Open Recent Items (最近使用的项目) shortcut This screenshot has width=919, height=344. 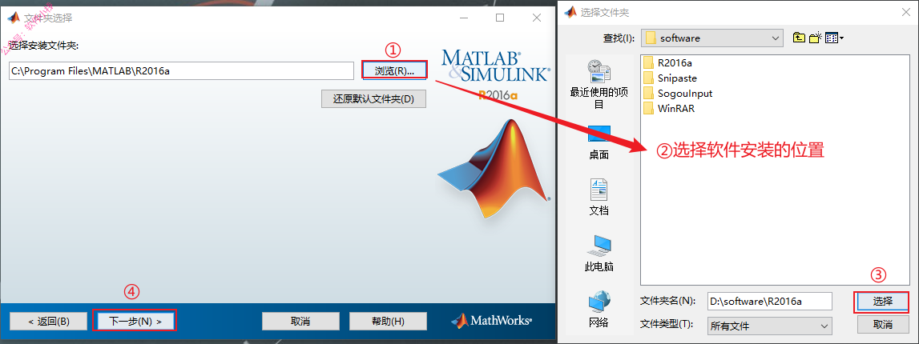coord(599,84)
